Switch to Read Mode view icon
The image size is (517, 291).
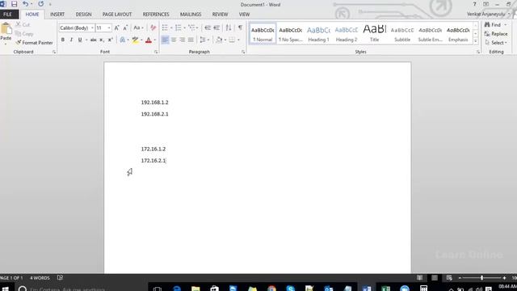coord(419,278)
